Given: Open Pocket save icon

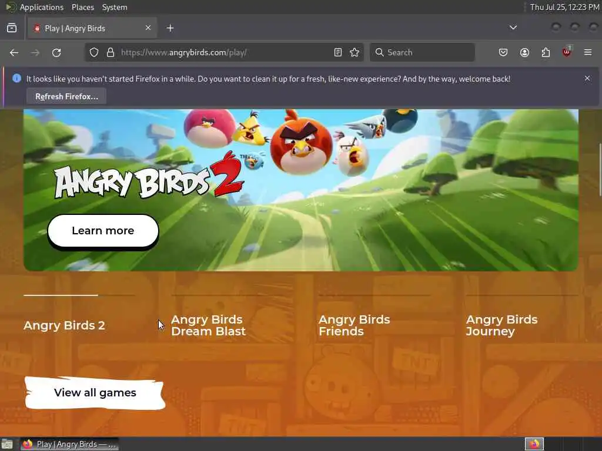Looking at the screenshot, I should click(x=503, y=52).
